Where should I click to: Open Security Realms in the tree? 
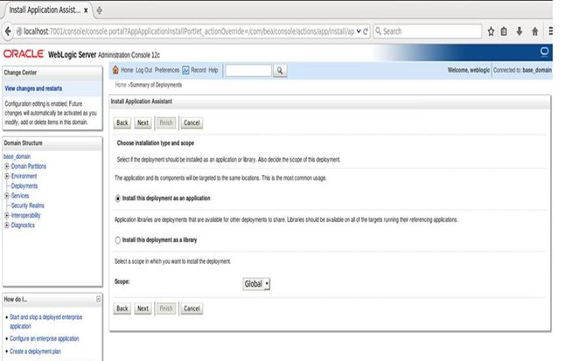pos(28,205)
